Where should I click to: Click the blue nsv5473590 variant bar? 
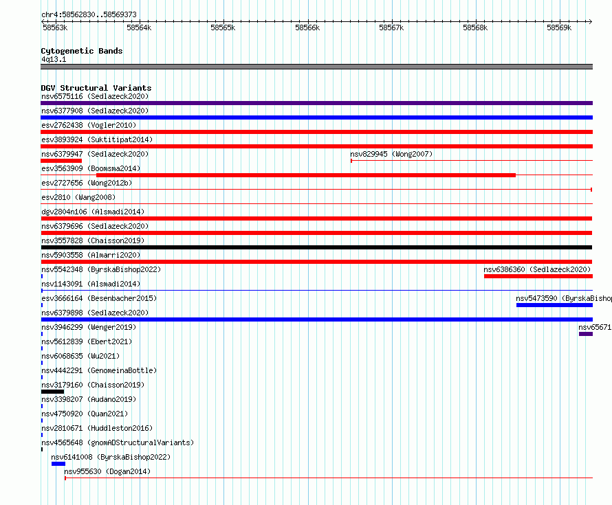click(x=555, y=305)
